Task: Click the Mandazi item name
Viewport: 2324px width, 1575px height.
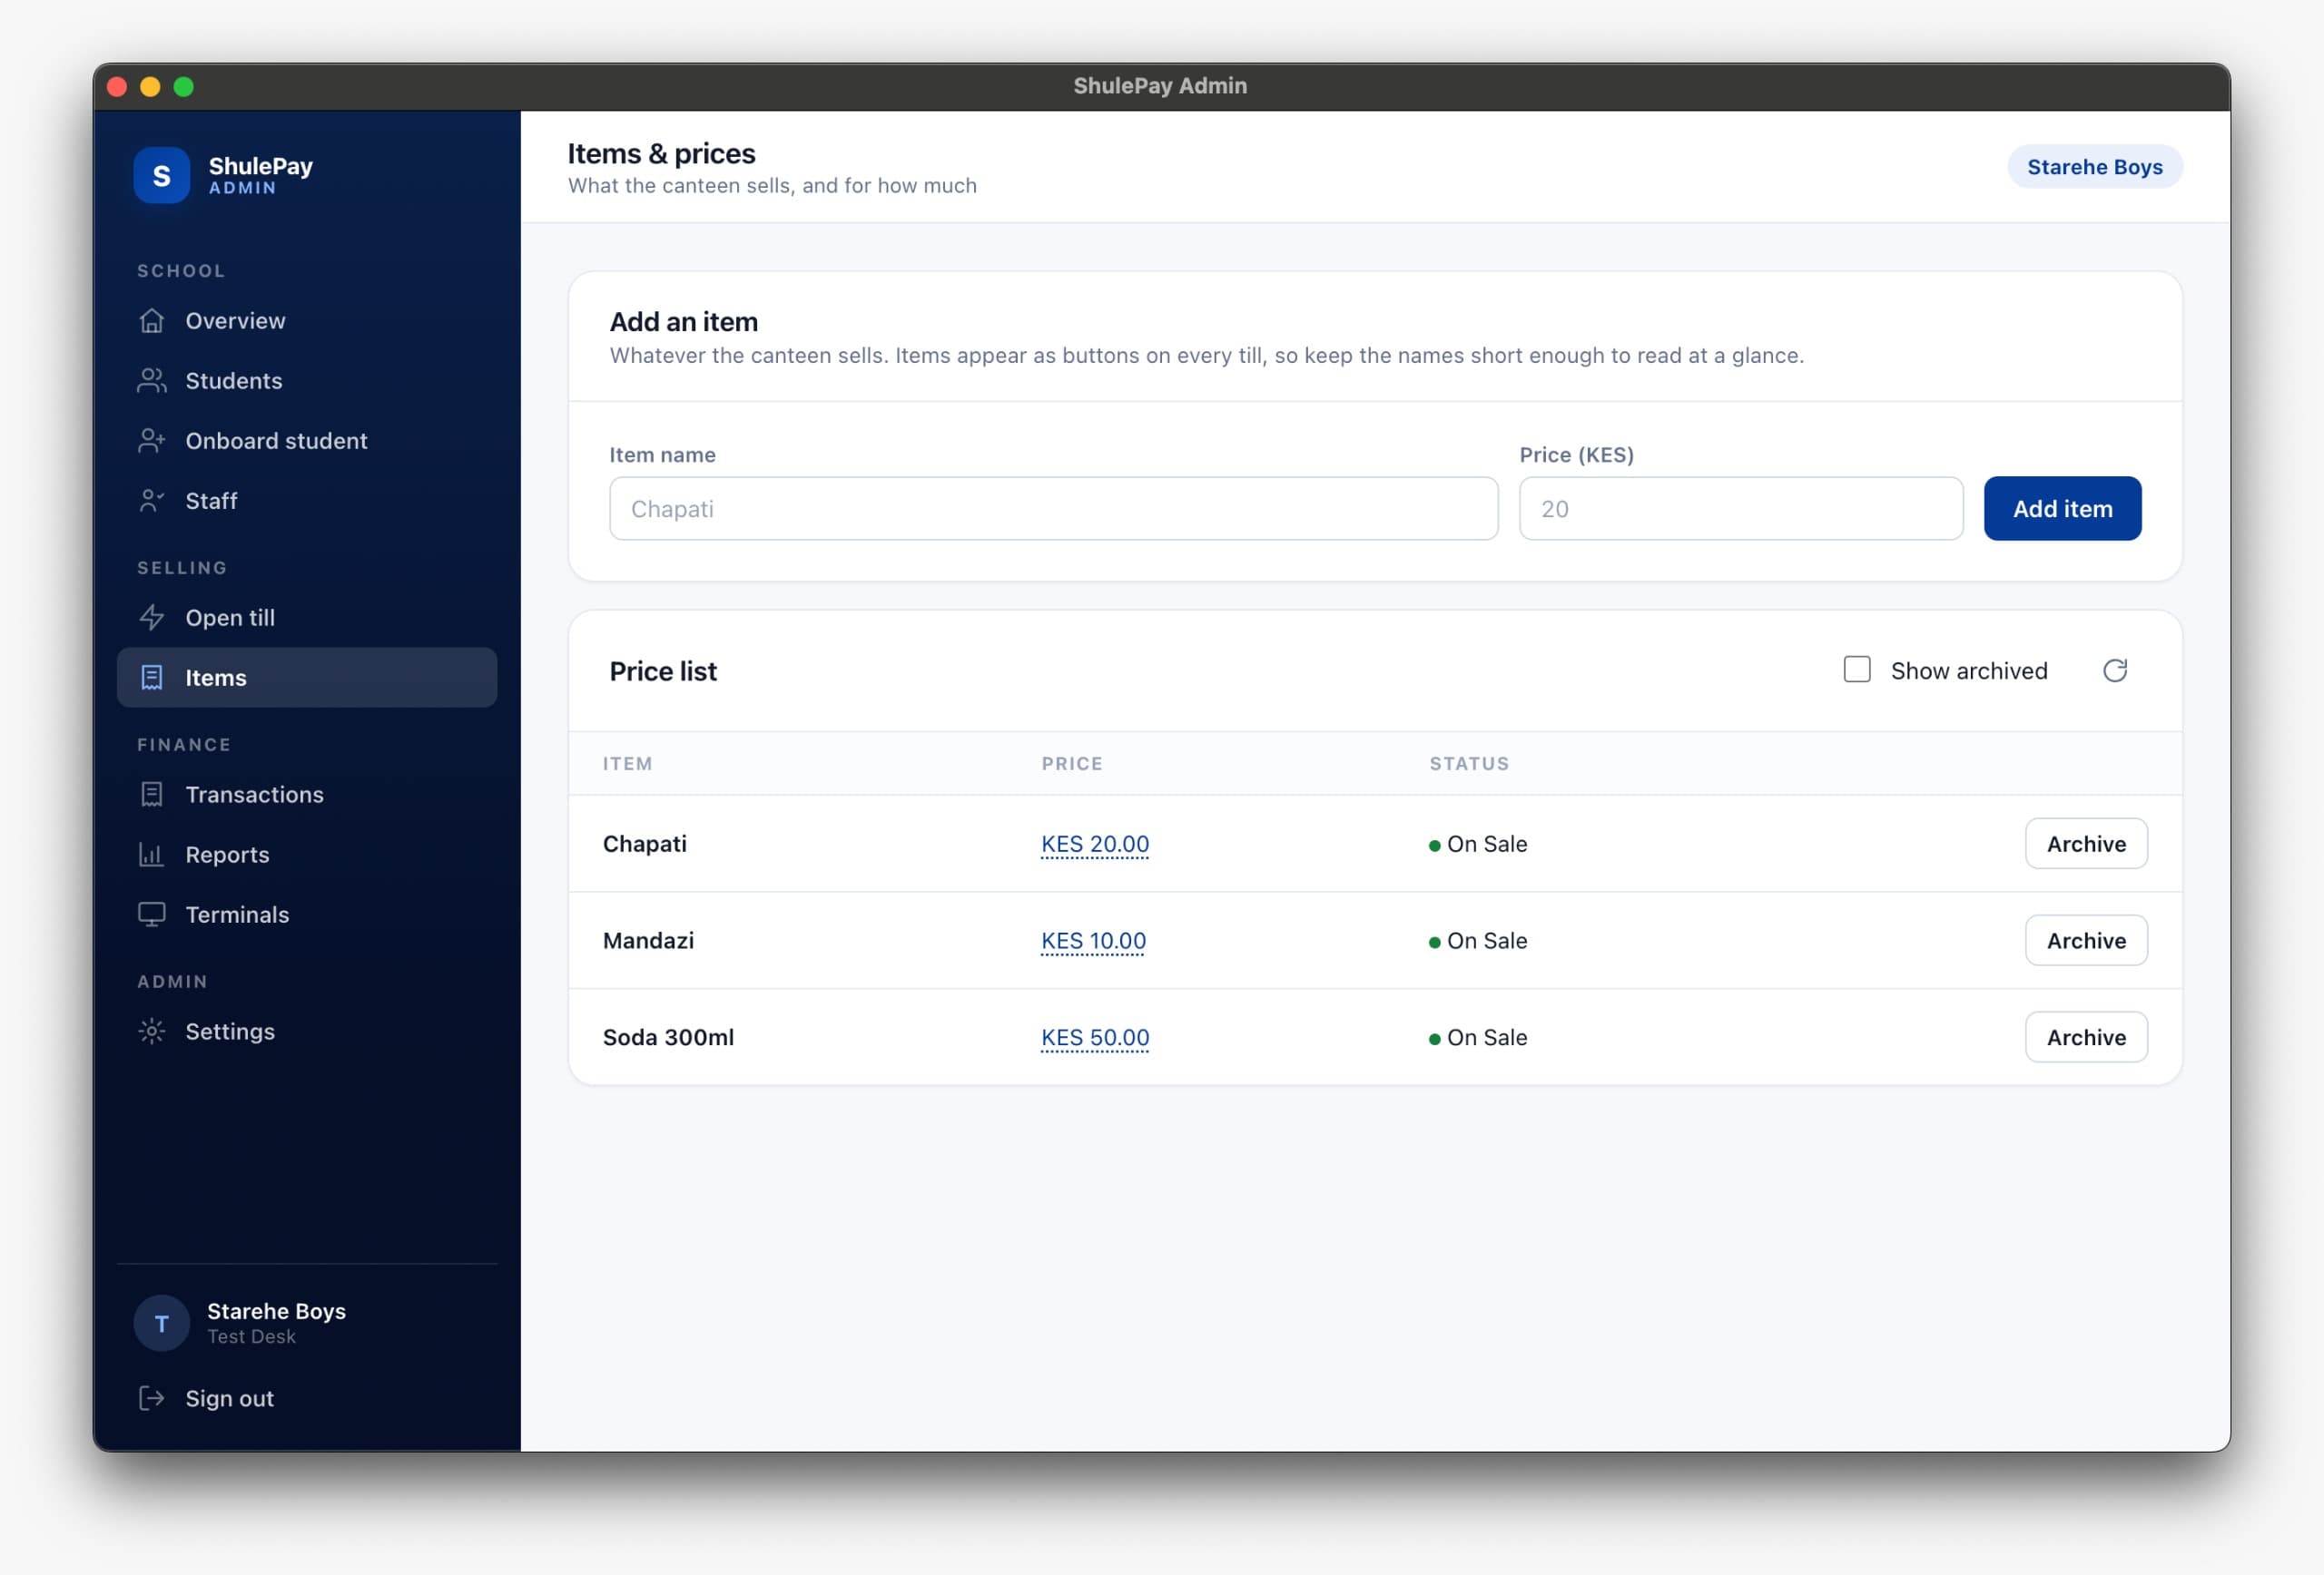Action: 648,941
